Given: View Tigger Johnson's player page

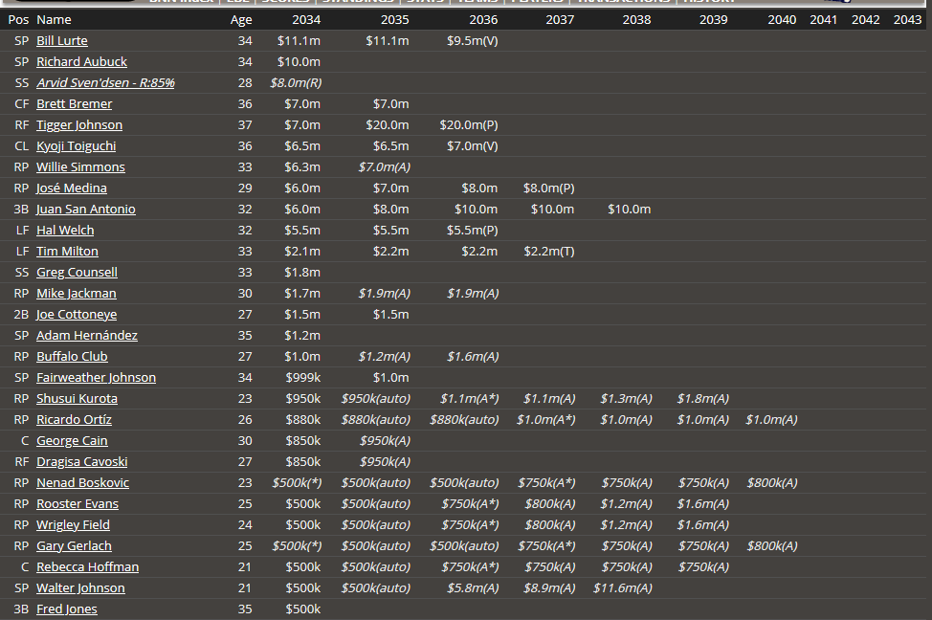Looking at the screenshot, I should pos(79,125).
